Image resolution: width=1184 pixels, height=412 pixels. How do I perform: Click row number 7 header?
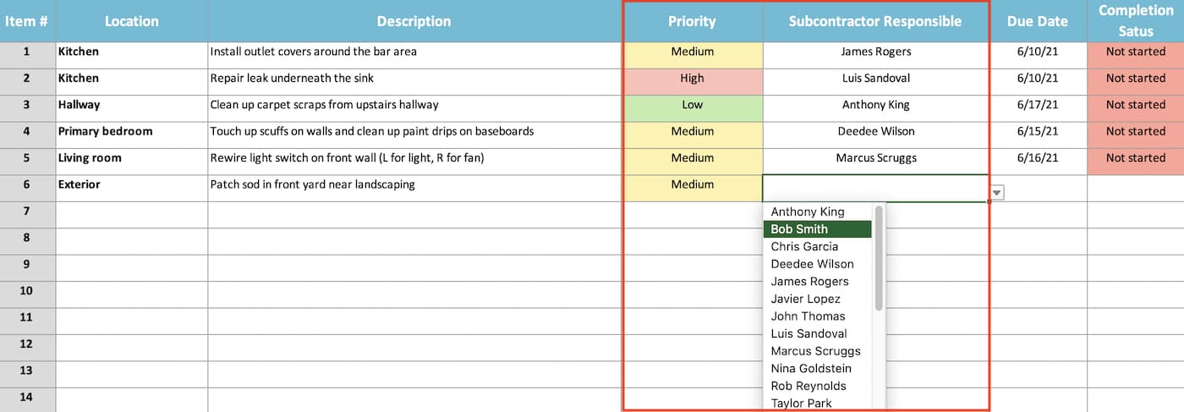(27, 211)
